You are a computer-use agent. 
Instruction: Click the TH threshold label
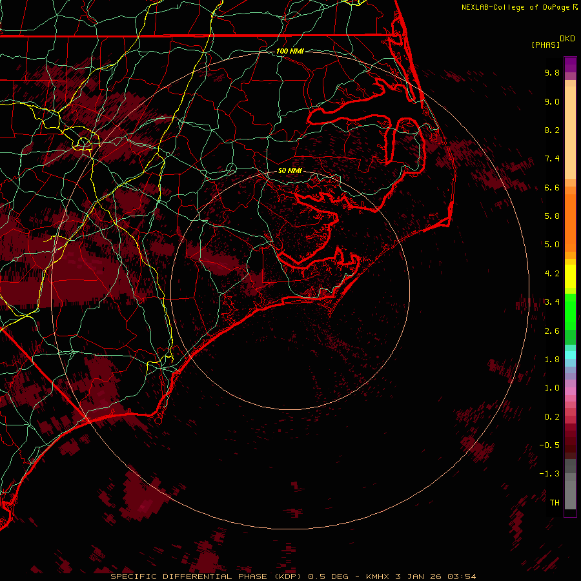(x=555, y=503)
